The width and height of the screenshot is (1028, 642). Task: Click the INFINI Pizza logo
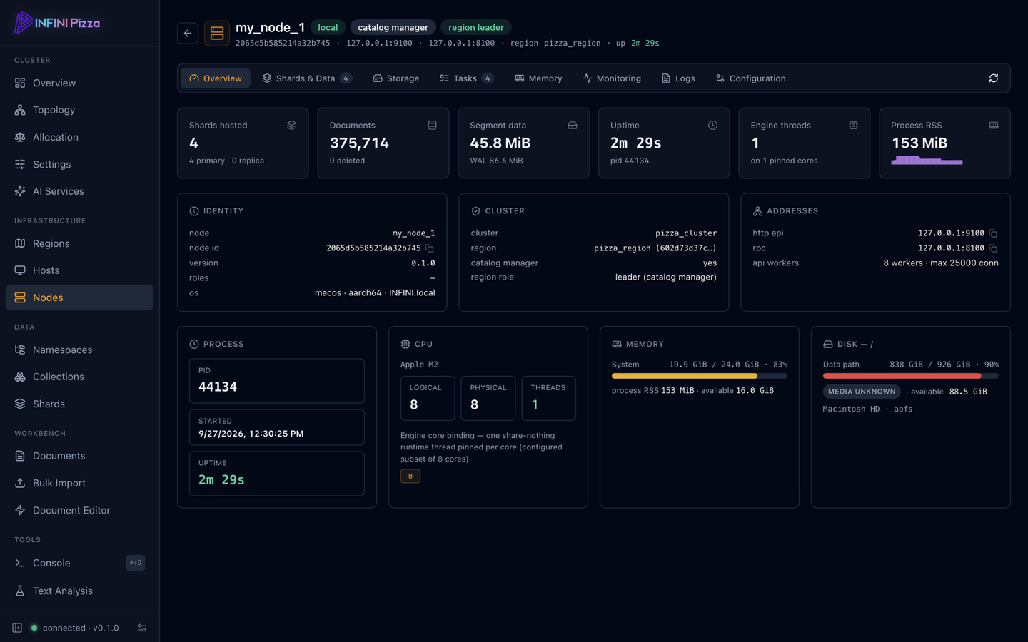pyautogui.click(x=57, y=23)
